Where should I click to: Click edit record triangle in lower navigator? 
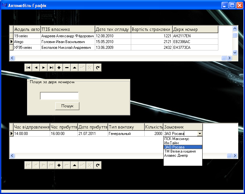pos(75,165)
